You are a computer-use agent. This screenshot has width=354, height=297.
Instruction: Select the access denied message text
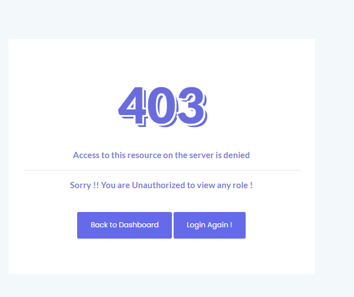161,155
